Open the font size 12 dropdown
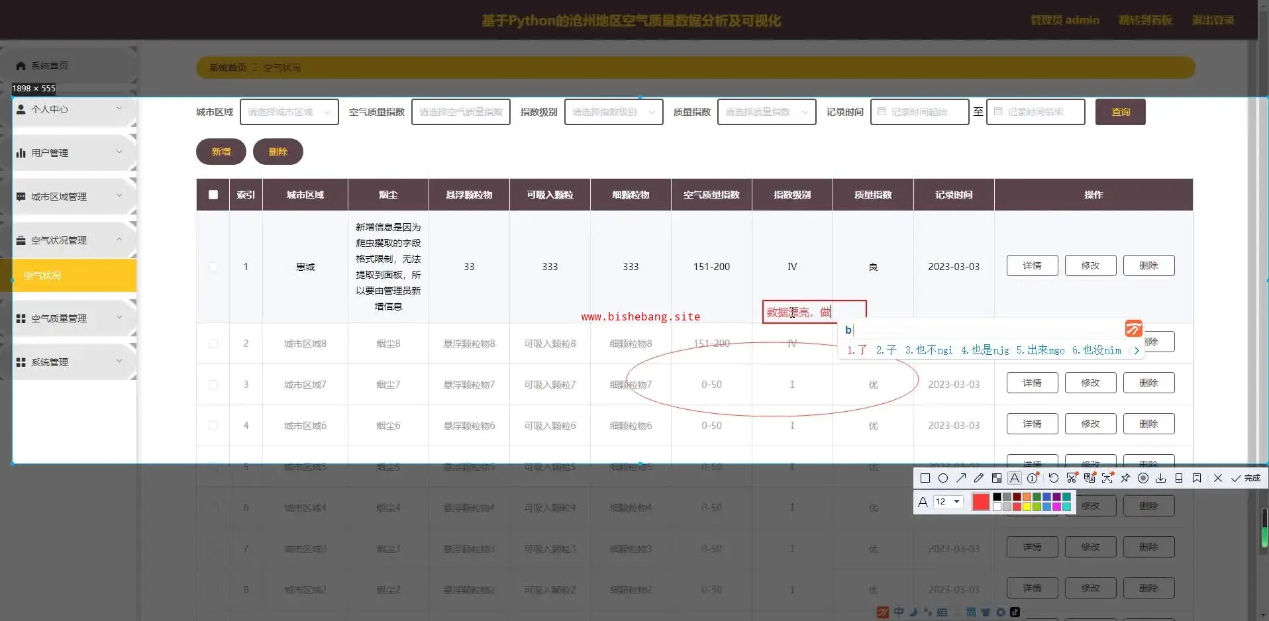 [948, 502]
